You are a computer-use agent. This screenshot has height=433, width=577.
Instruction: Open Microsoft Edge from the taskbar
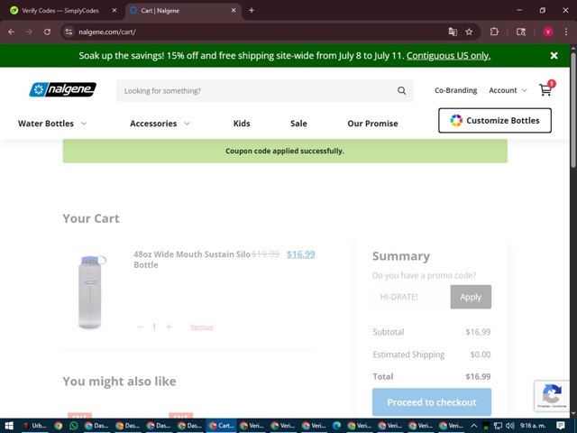(x=336, y=426)
